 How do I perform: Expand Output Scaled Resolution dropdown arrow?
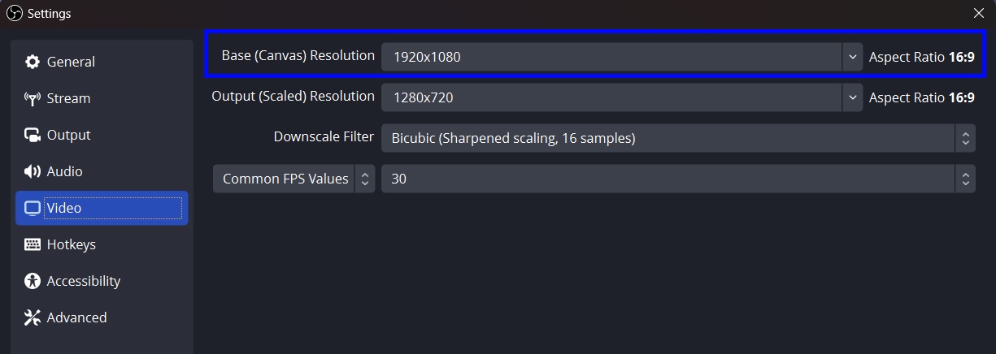point(852,97)
